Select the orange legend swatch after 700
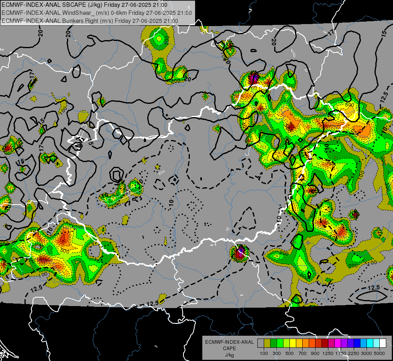The image size is (393, 361). point(306,343)
